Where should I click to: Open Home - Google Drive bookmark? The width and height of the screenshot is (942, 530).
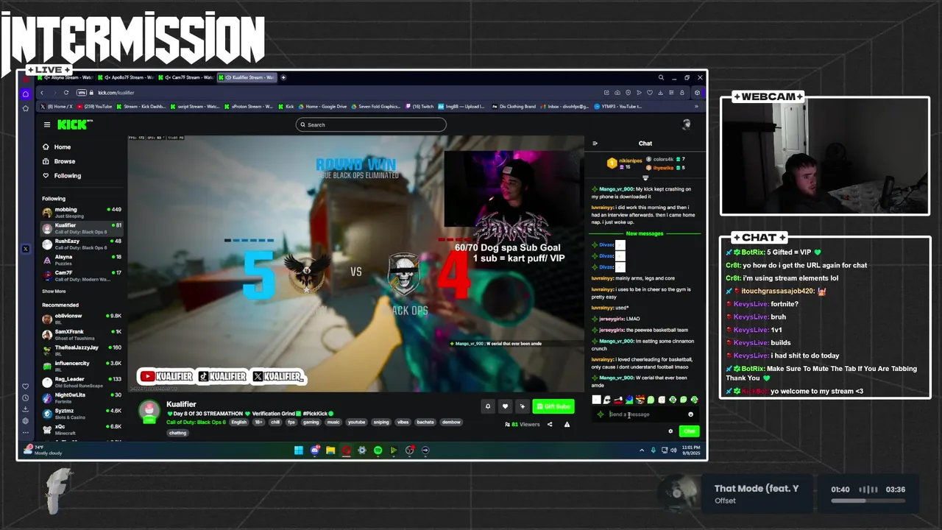click(x=322, y=106)
